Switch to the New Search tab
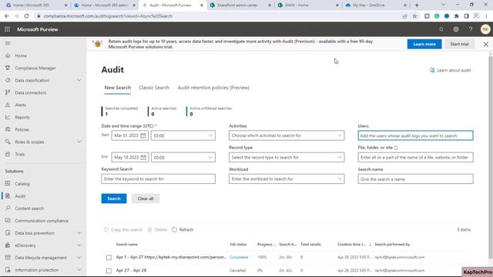 point(118,88)
